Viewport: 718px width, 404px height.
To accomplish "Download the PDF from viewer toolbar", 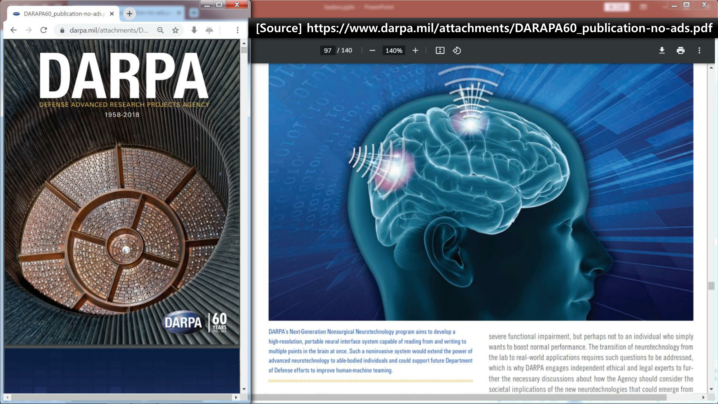I will pos(662,50).
